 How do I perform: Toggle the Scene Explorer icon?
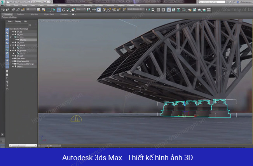159,10
